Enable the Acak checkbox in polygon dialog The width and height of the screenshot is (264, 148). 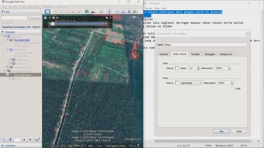tap(233, 88)
